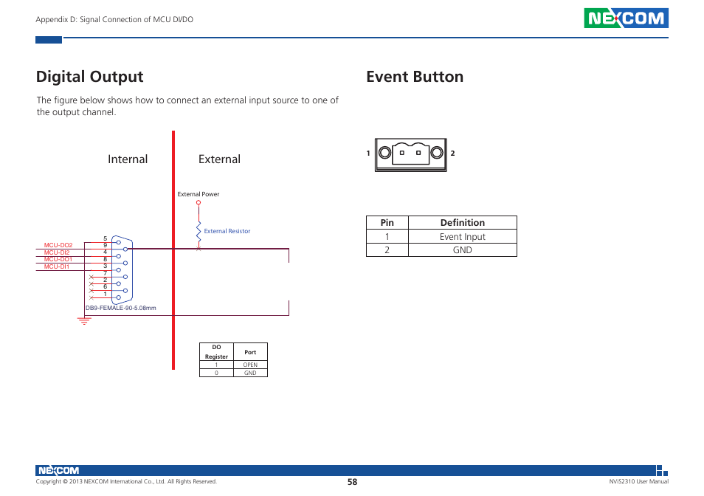Click the 'Internal' label in diagram
Image resolution: width=704 pixels, height=496 pixels.
coord(128,159)
